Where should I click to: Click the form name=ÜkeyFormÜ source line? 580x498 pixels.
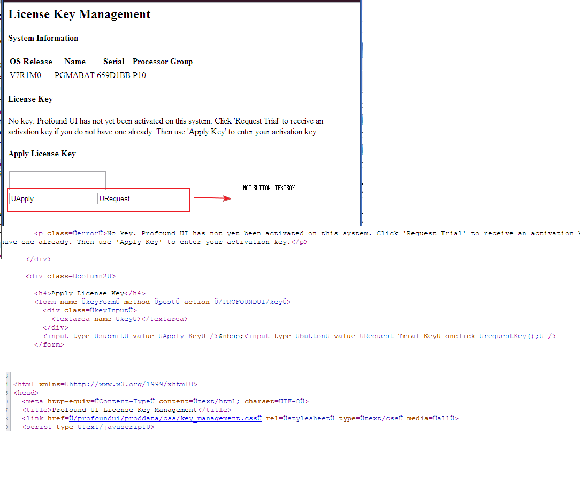[163, 302]
